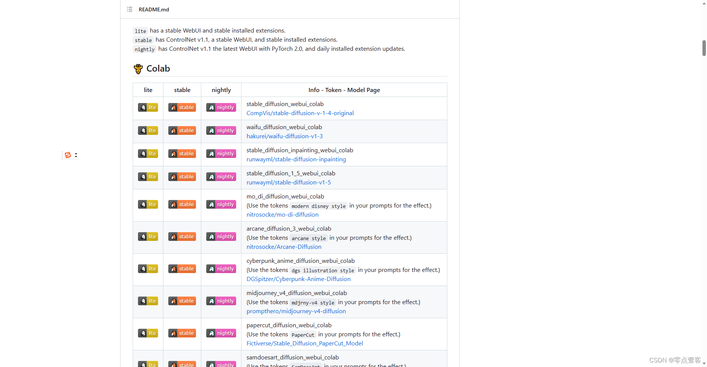Select the 'mdjrny-v4 style' token text
The width and height of the screenshot is (707, 367).
tap(313, 303)
